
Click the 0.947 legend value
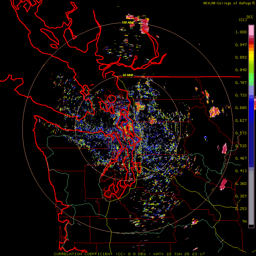tap(241, 45)
